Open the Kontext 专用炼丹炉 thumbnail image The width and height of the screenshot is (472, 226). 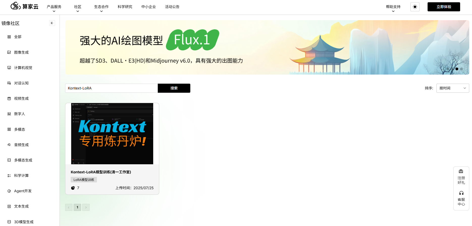click(x=112, y=134)
